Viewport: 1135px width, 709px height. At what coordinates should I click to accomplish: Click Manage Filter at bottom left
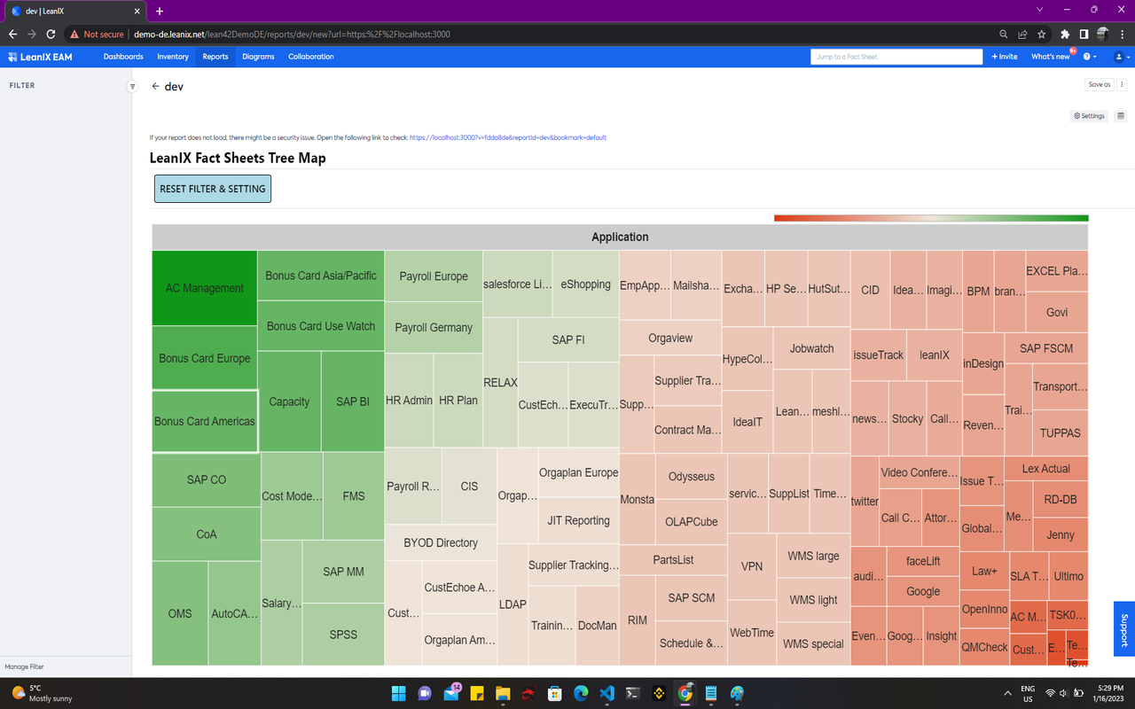click(x=24, y=666)
